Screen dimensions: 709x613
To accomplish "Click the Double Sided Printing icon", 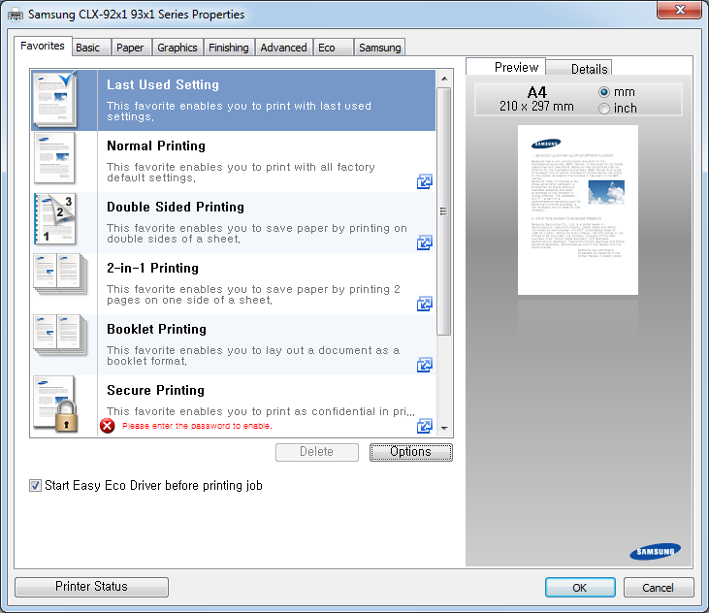I will (54, 219).
